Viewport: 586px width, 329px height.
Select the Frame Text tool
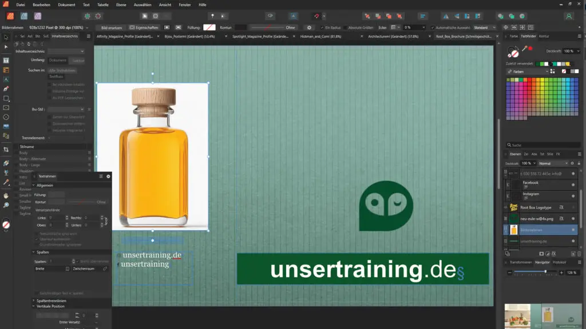tap(6, 61)
